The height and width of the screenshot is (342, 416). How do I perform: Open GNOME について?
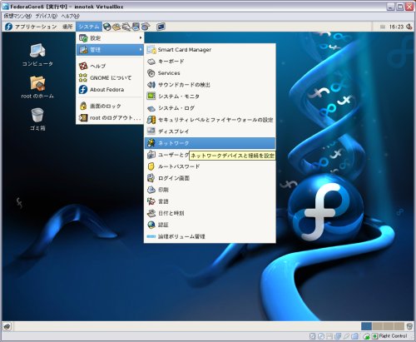[x=110, y=78]
